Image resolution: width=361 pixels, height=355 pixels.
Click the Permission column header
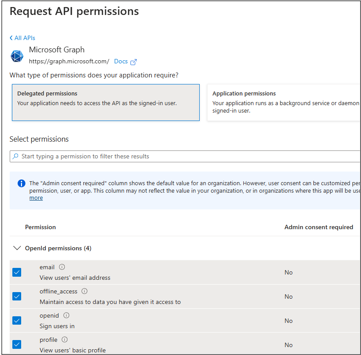40,227
